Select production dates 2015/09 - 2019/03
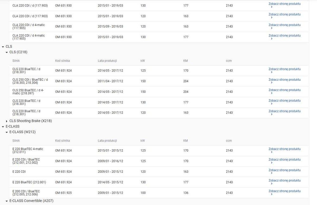Screen dimensions: 317x205 tap(110, 26)
